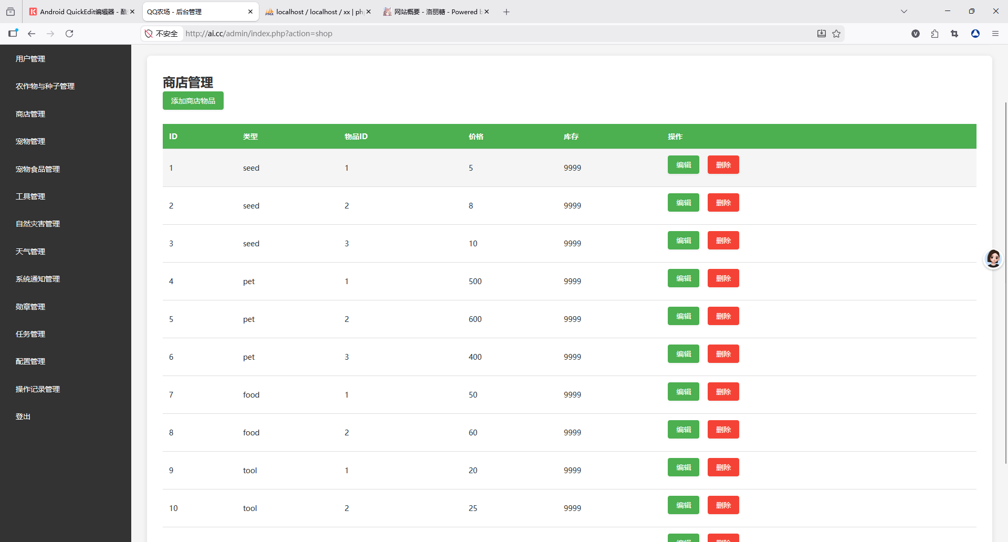Click the floating avatar assistant icon
Screen dimensions: 1008x542
[x=993, y=258]
